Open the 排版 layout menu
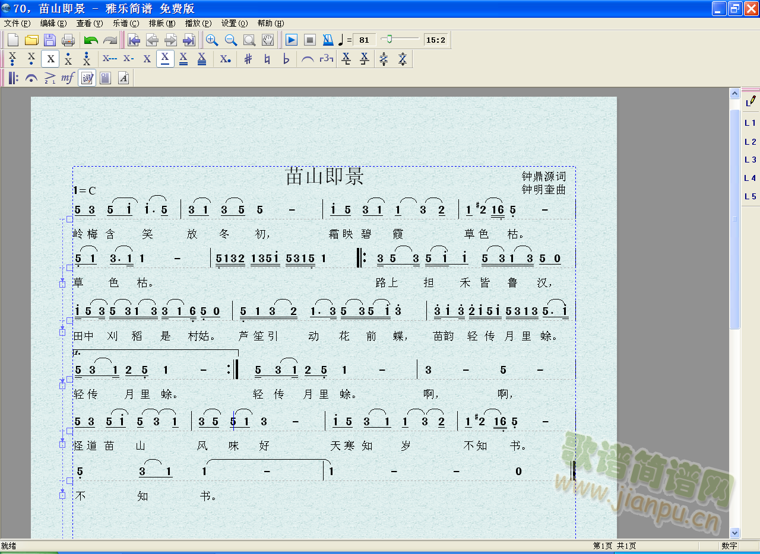Image resolution: width=760 pixels, height=554 pixels. (161, 24)
